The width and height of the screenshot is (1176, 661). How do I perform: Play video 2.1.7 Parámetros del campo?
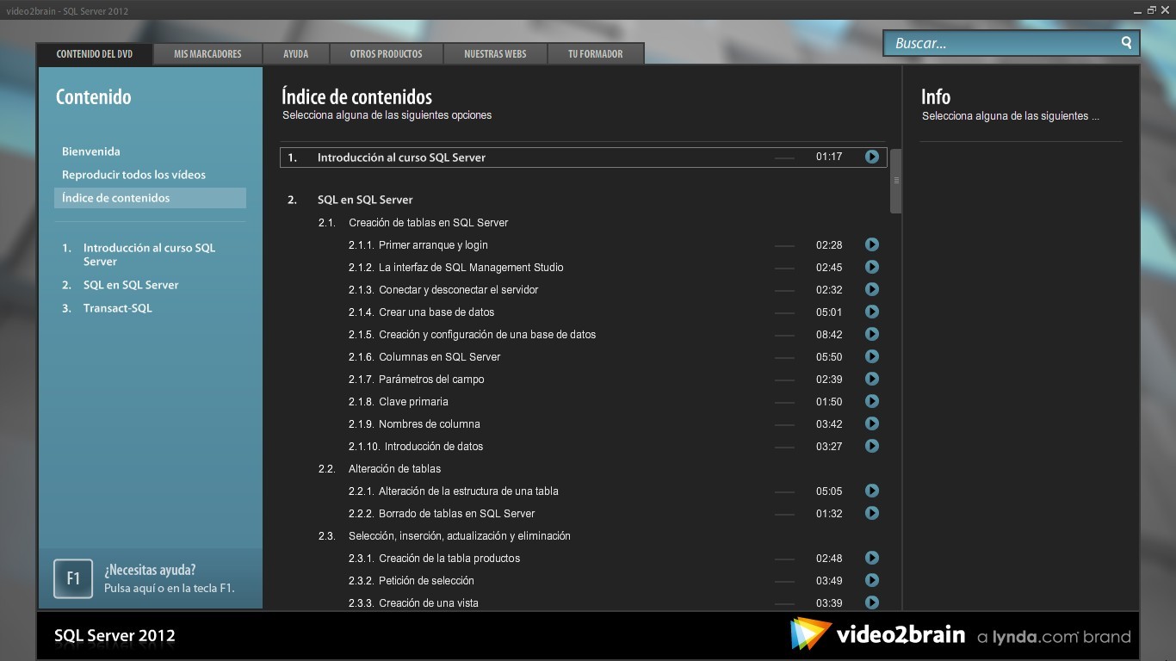coord(872,379)
